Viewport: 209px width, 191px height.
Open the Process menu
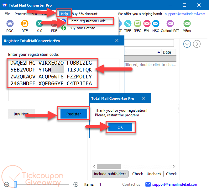pos(21,14)
